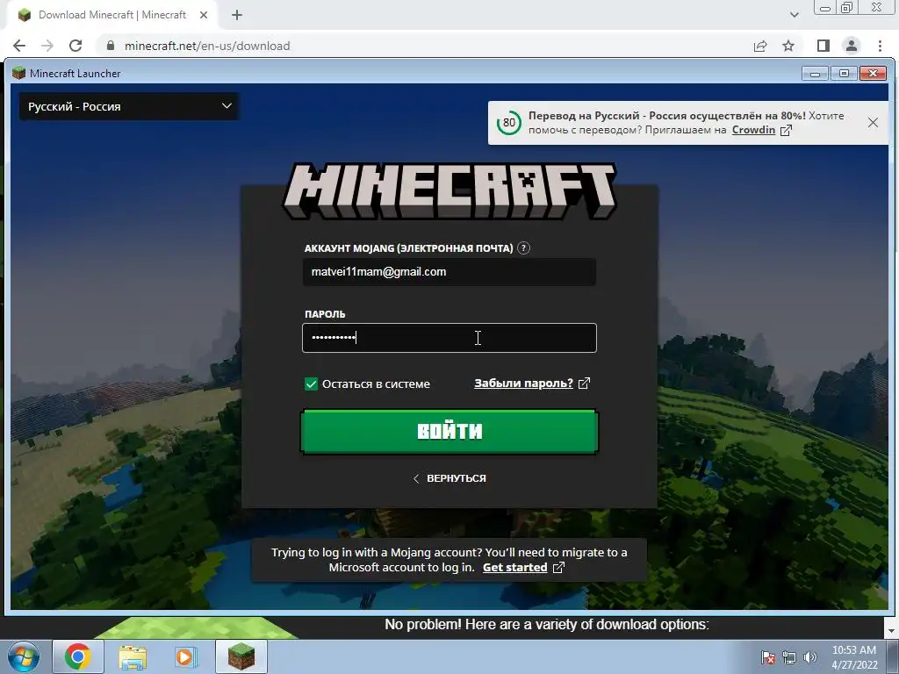
Task: Click the No problem! download options text
Action: pyautogui.click(x=547, y=625)
